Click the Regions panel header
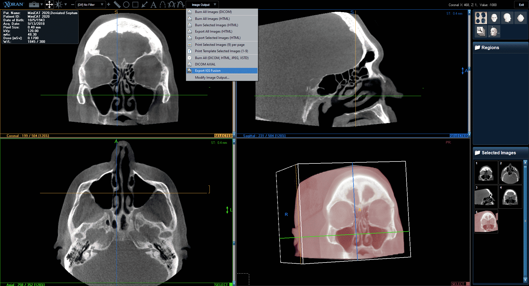The width and height of the screenshot is (529, 286). click(501, 47)
